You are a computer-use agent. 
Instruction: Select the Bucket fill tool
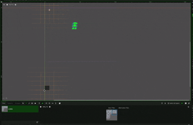coord(35,103)
